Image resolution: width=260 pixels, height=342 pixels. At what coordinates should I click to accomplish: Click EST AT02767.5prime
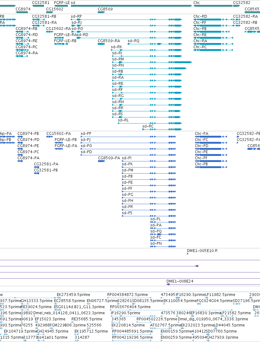tap(165, 325)
